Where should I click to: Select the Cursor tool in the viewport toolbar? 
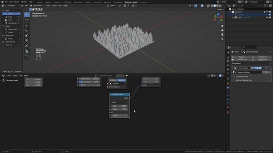tap(27, 20)
